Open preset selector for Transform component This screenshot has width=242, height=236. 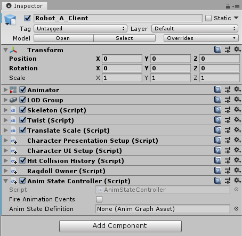pyautogui.click(x=228, y=50)
